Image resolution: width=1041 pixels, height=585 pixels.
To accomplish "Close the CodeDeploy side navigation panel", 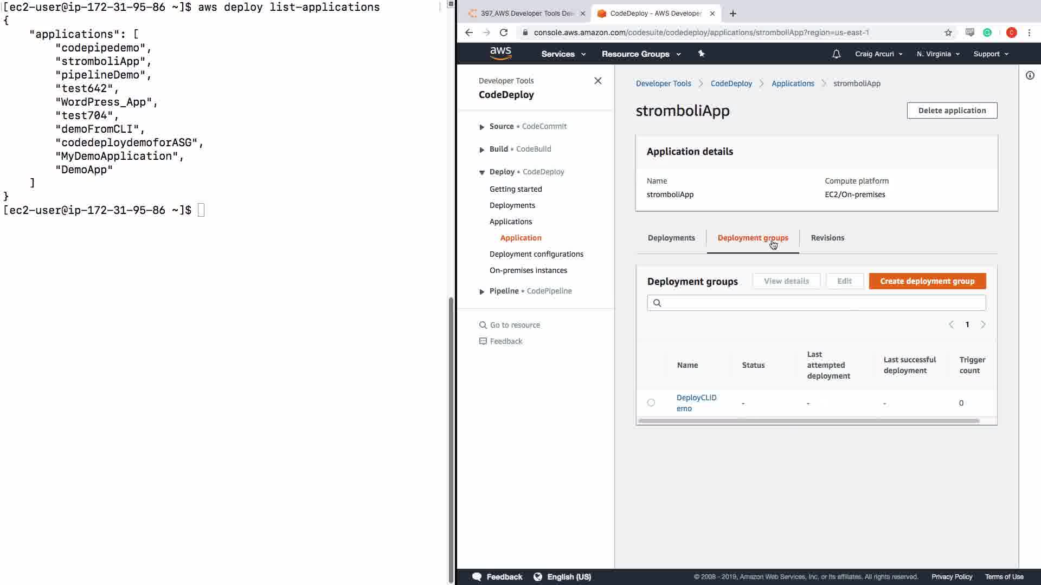I will click(597, 81).
